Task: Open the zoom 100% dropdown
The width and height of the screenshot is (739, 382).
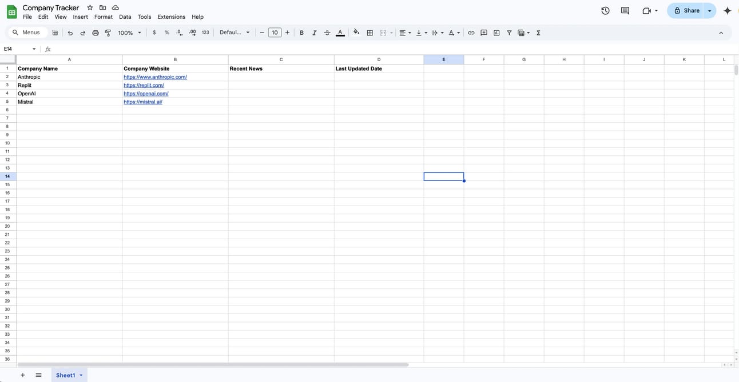Action: (x=129, y=33)
